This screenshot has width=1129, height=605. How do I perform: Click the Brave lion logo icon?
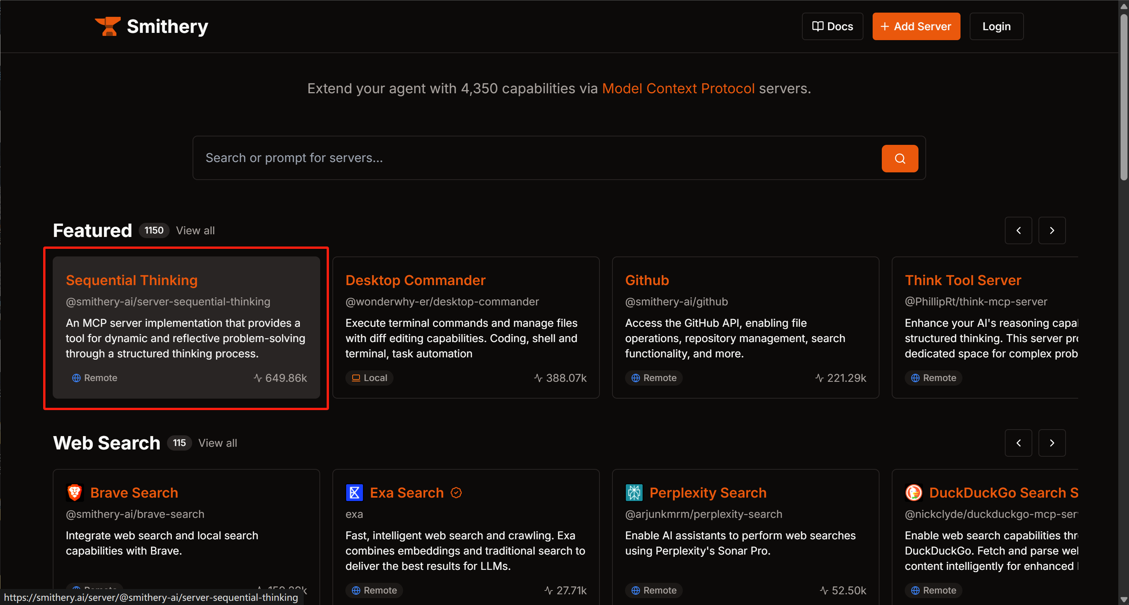click(x=75, y=493)
